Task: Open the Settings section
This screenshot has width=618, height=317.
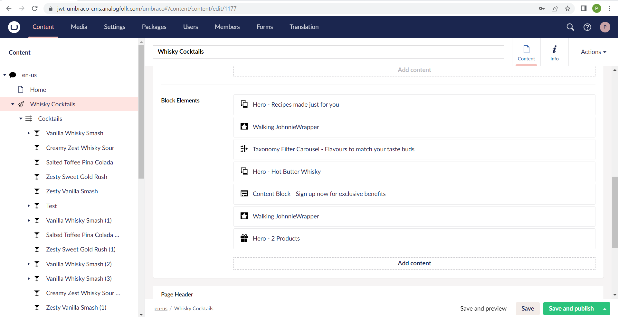Action: point(114,27)
